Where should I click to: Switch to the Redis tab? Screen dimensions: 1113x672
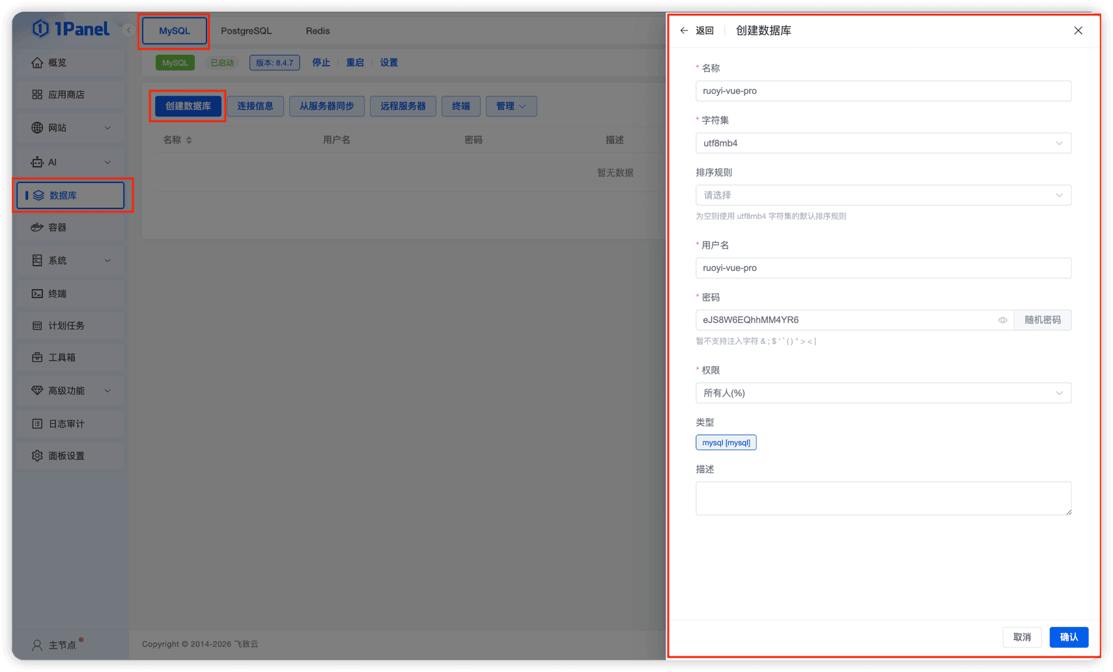click(x=318, y=31)
